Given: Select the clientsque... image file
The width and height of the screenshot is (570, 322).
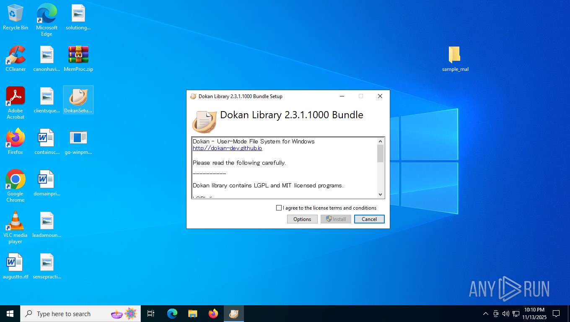Looking at the screenshot, I should point(47,100).
